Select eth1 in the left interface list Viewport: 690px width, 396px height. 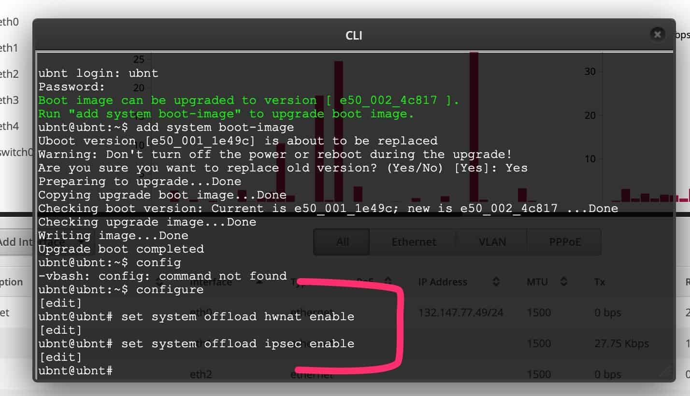point(9,48)
